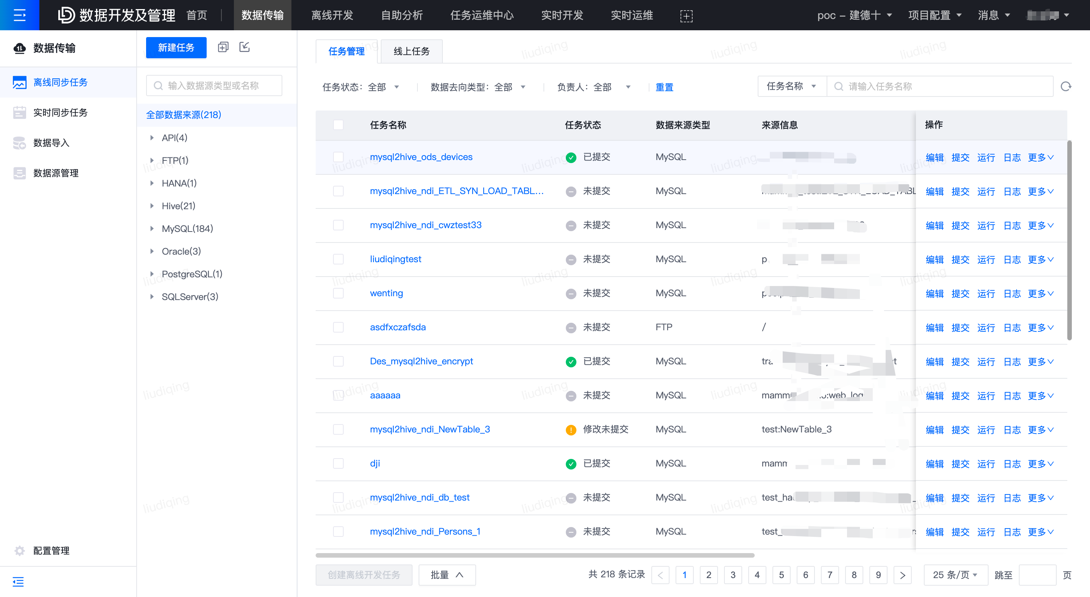Image resolution: width=1090 pixels, height=597 pixels.
Task: Check the mysql2hive_ods_devices row checkbox
Action: pyautogui.click(x=338, y=157)
